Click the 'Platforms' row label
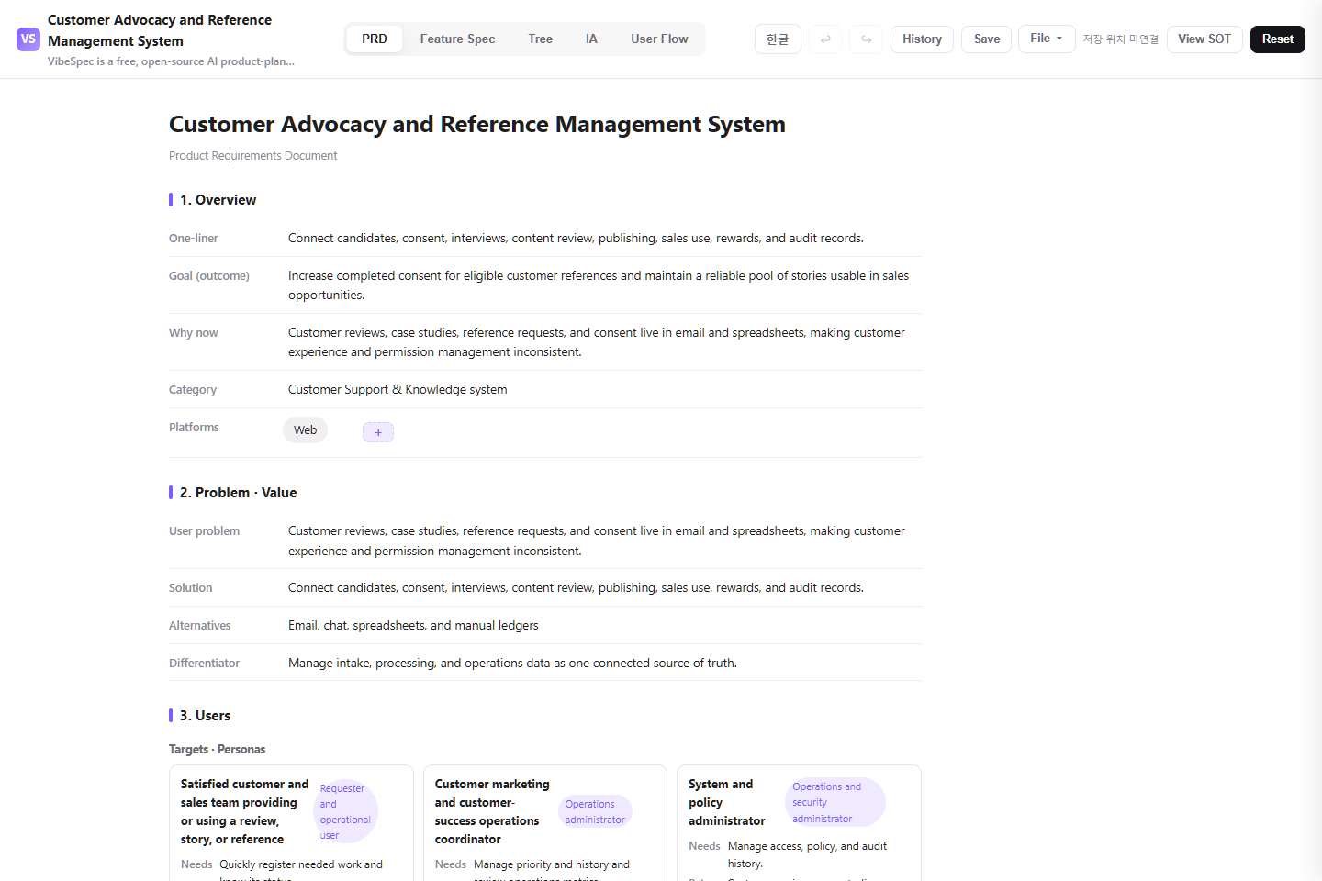The width and height of the screenshot is (1322, 881). [x=194, y=428]
